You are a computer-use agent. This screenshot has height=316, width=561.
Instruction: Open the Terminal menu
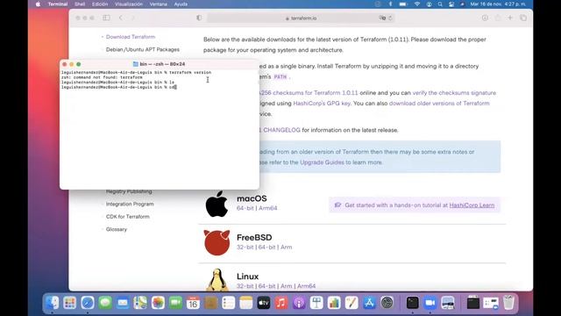pos(58,4)
